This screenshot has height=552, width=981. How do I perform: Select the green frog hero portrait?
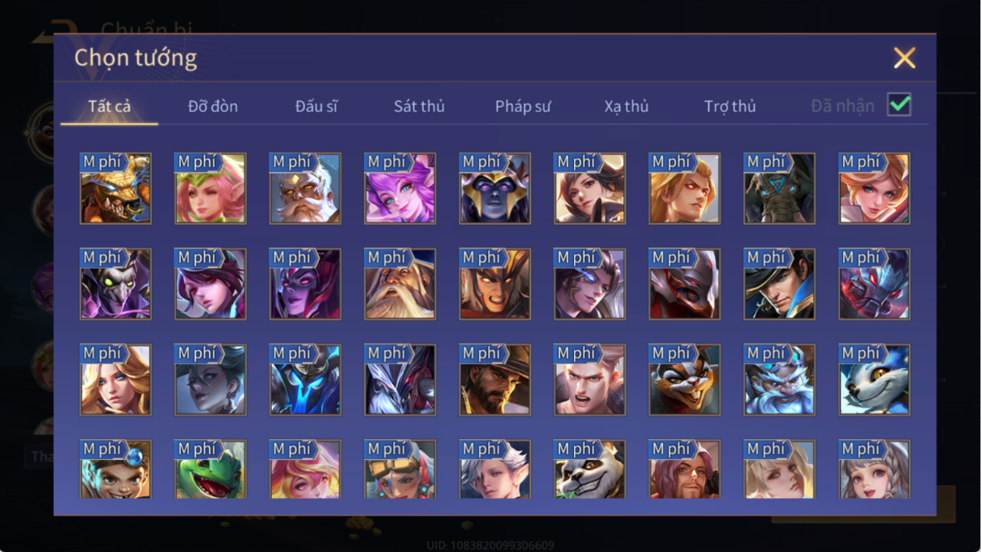pyautogui.click(x=211, y=469)
